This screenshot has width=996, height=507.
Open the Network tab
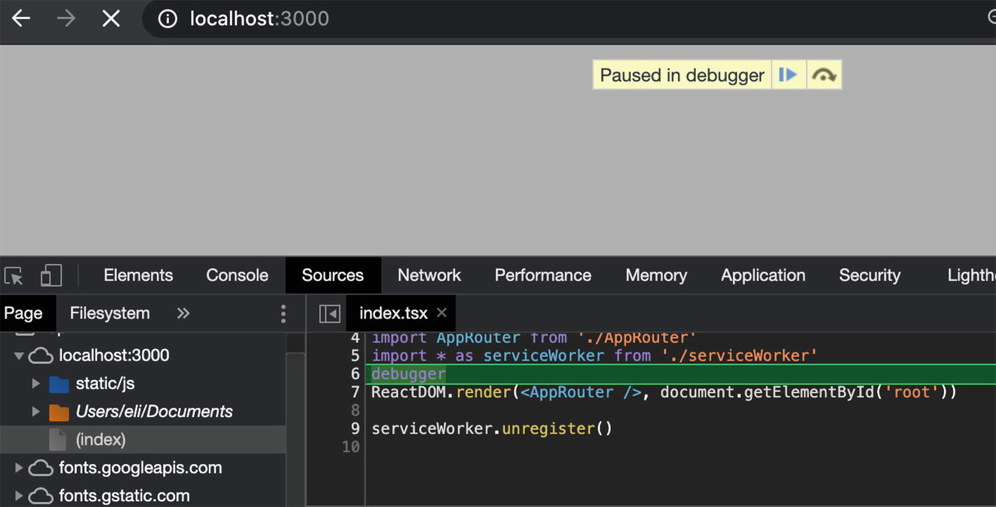429,275
